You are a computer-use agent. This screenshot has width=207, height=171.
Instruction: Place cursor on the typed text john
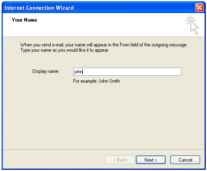(x=78, y=72)
